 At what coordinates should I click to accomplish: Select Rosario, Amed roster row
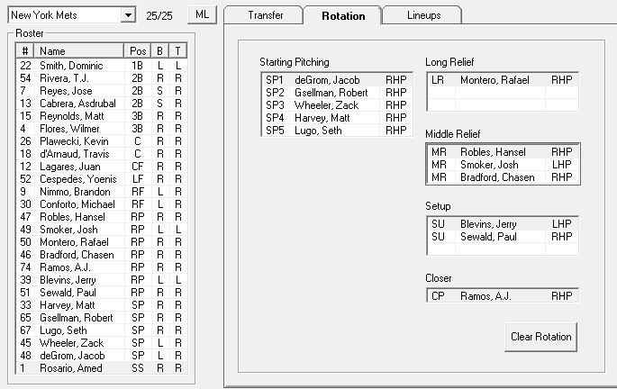(x=102, y=368)
